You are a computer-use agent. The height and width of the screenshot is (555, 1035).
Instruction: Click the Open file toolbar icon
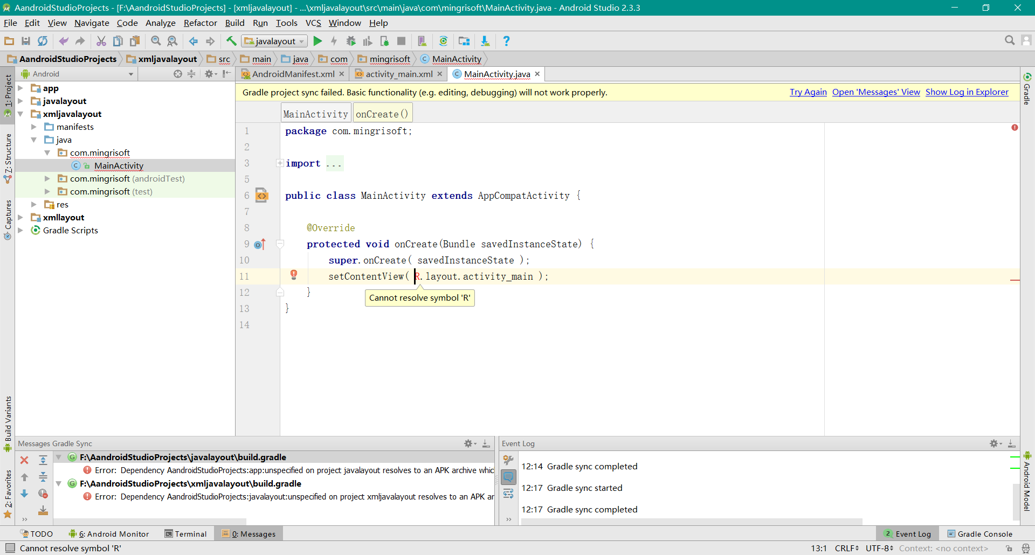(9, 41)
